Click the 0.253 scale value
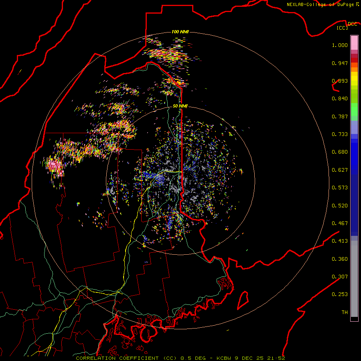This screenshot has height=361, width=361. point(340,294)
